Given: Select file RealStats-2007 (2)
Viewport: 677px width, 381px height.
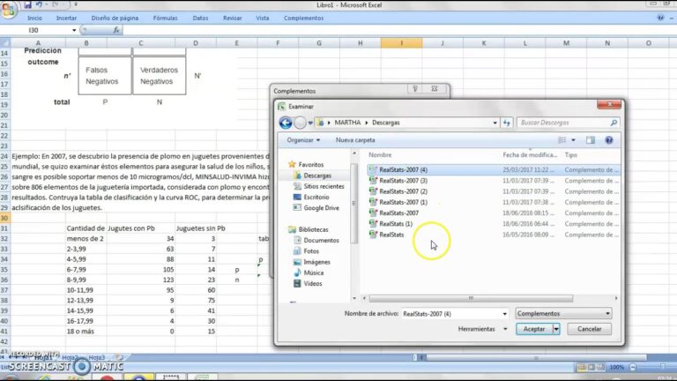Looking at the screenshot, I should point(494,191).
